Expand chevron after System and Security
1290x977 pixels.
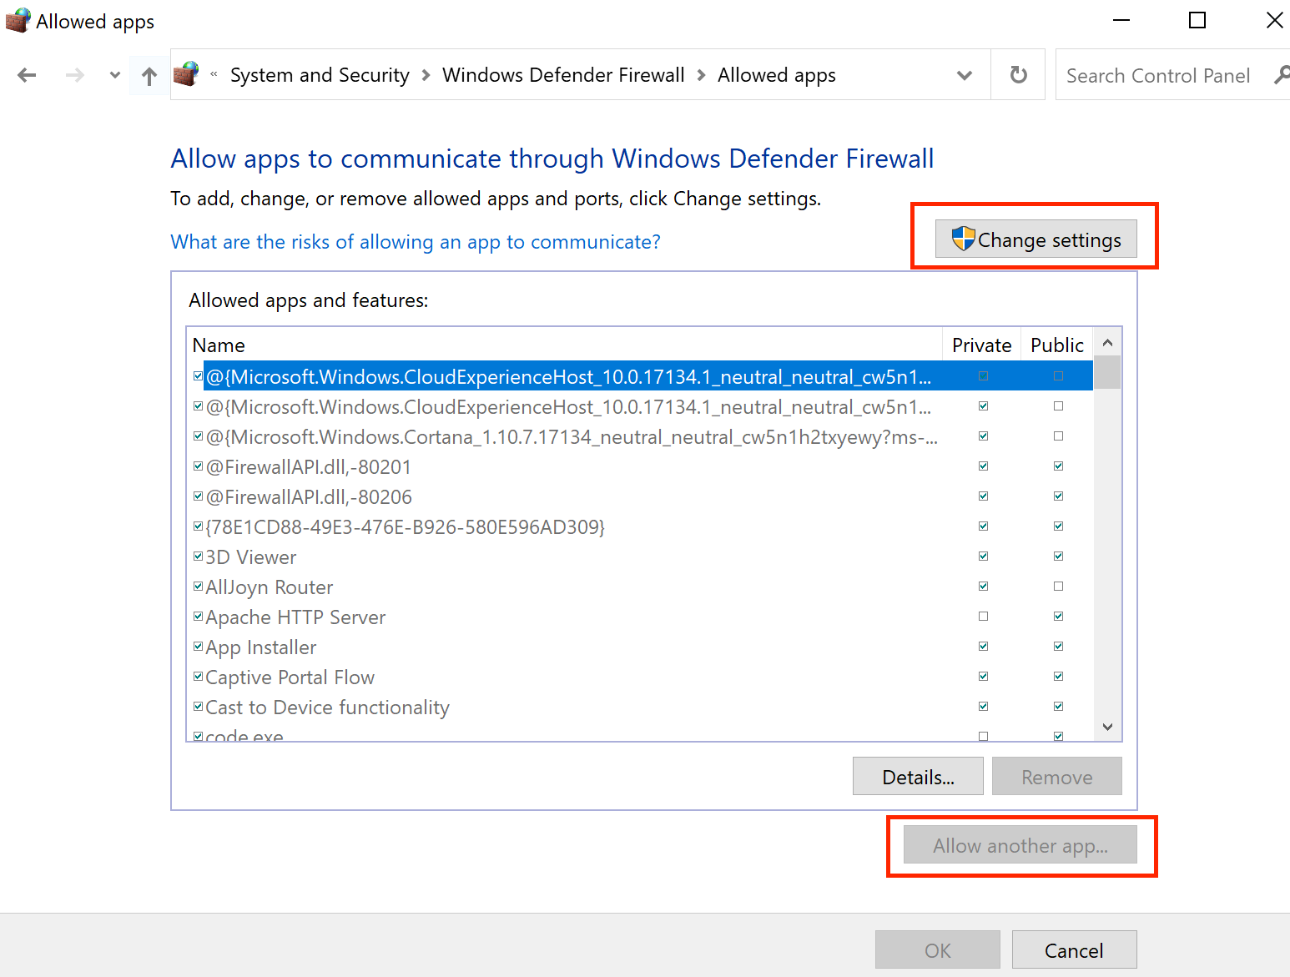426,75
